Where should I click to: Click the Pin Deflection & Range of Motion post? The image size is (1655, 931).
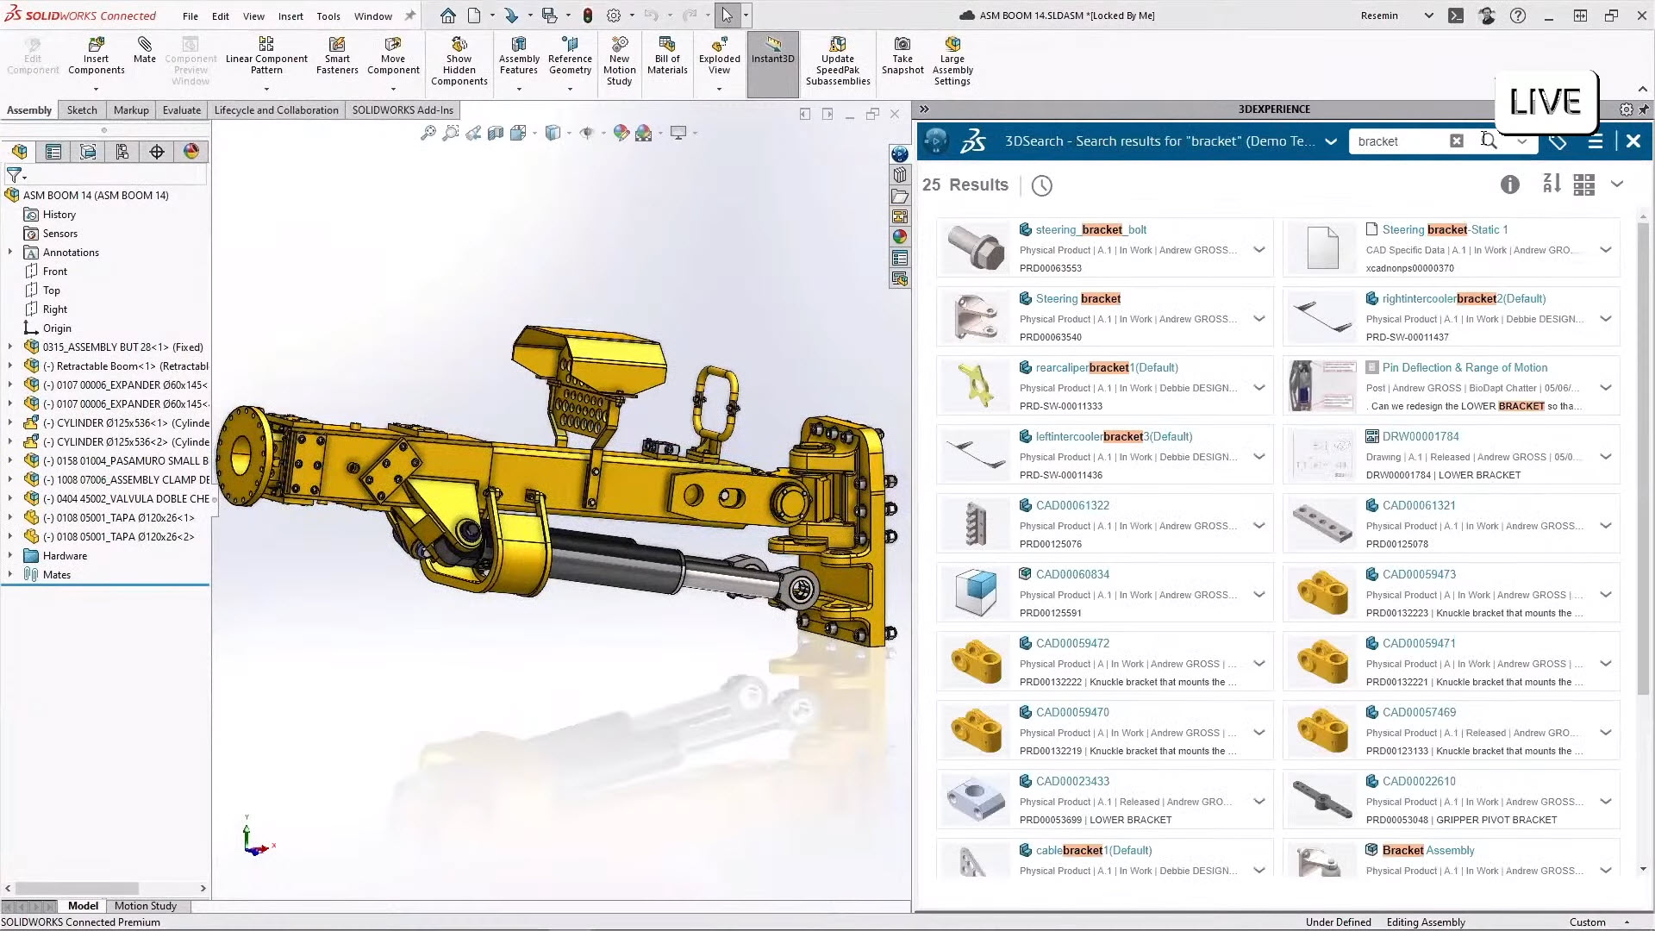coord(1463,367)
